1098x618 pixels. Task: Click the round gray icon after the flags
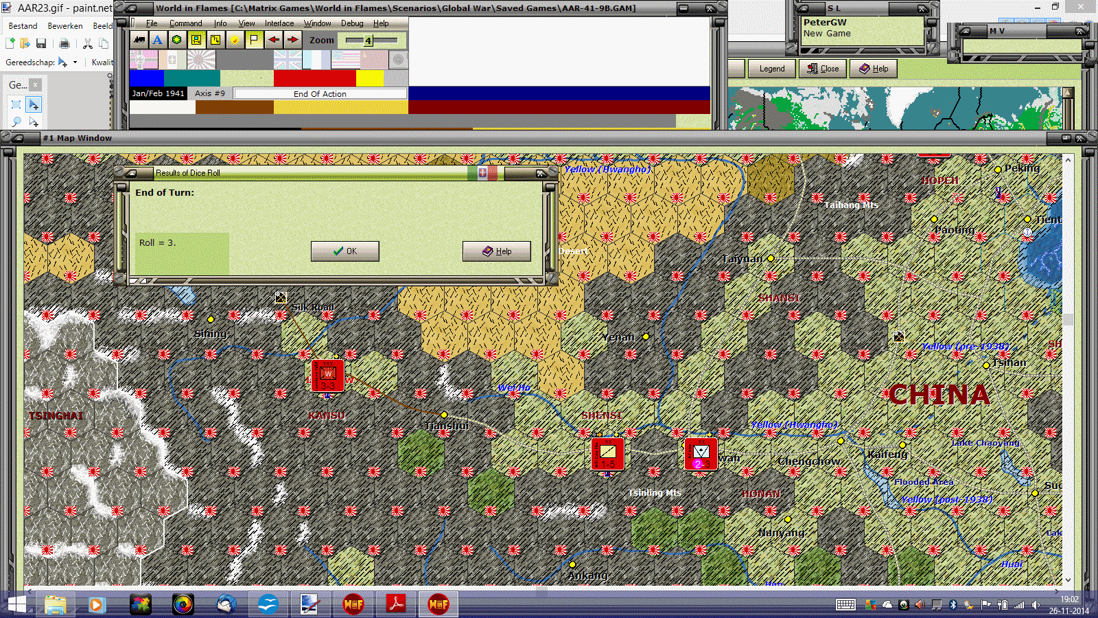tap(398, 60)
